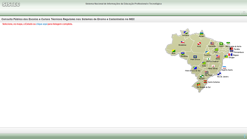Screen dimensions: 247x139
Task: Select the Bahia state flag
Action: tap(218, 56)
